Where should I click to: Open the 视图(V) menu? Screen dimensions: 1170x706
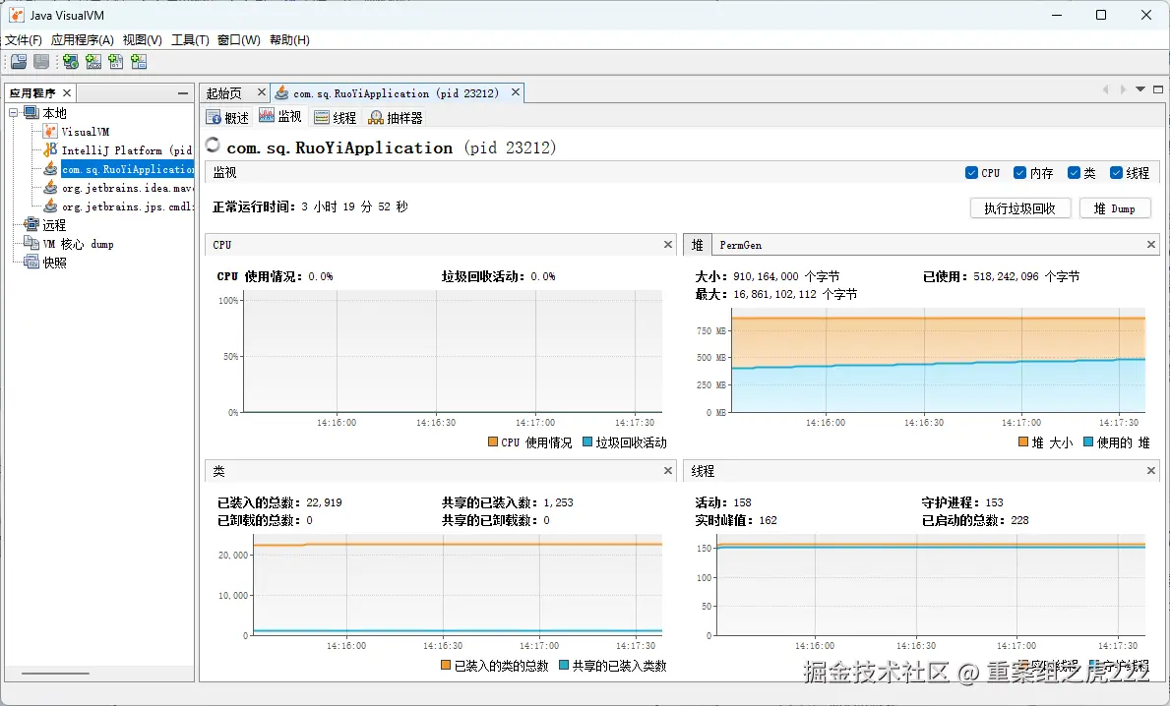(x=142, y=39)
